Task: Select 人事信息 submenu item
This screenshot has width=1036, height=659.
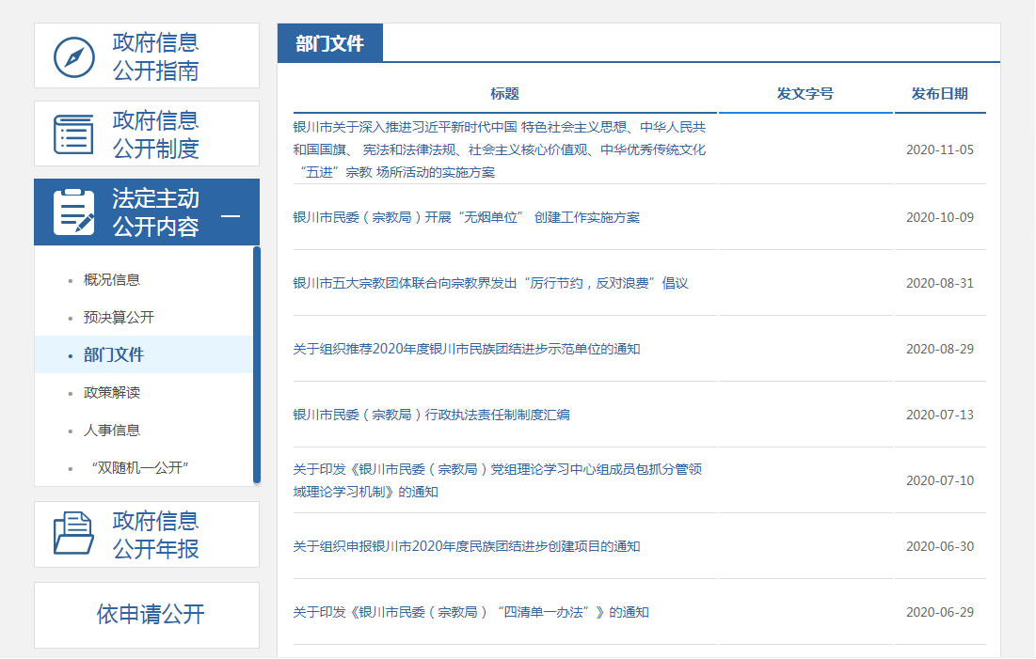Action: click(112, 431)
